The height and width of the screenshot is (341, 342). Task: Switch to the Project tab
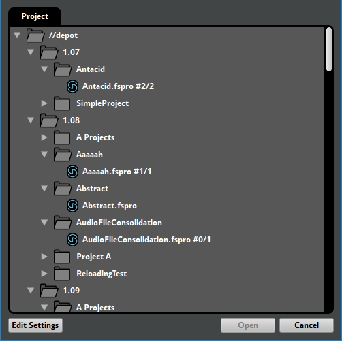[35, 16]
